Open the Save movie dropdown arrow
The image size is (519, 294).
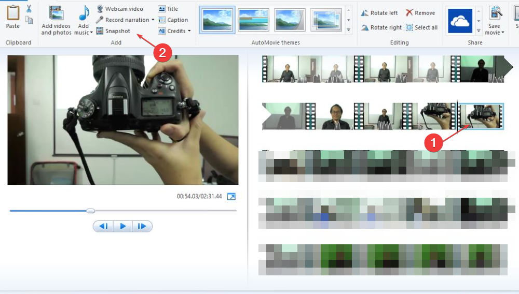pyautogui.click(x=502, y=32)
